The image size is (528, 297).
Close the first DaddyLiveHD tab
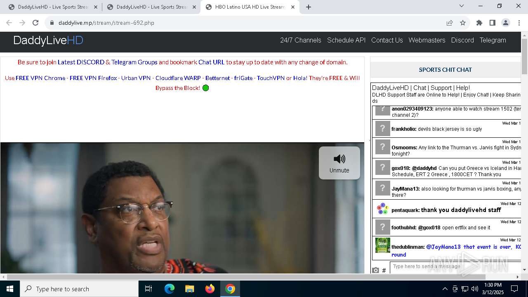[96, 7]
